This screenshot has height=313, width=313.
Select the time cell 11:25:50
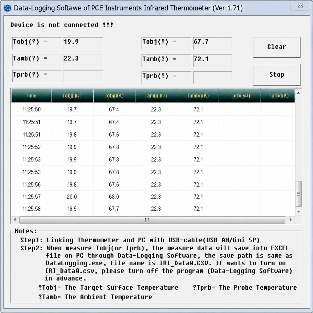[x=32, y=110]
